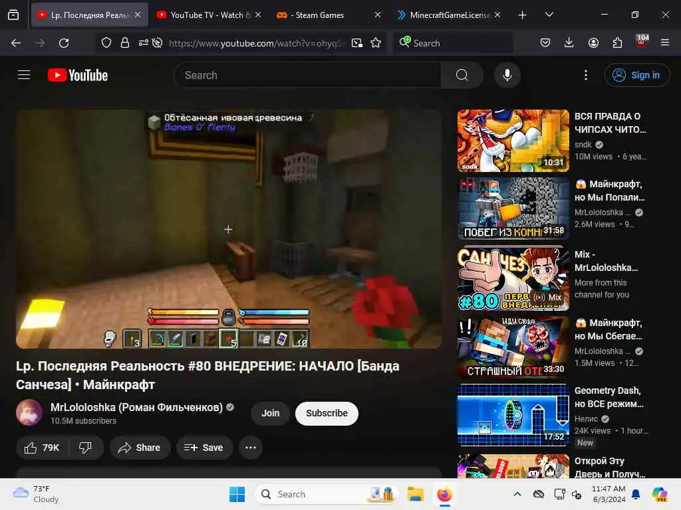Expand the list all tabs chevron
The width and height of the screenshot is (681, 510).
pyautogui.click(x=549, y=15)
